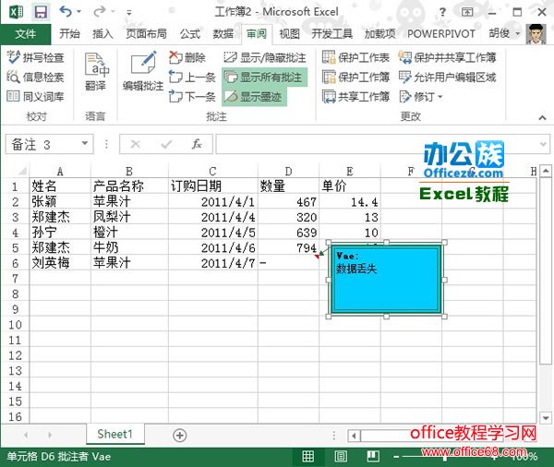This screenshot has height=467, width=554.
Task: Select the row 7 header
Action: (x=15, y=279)
